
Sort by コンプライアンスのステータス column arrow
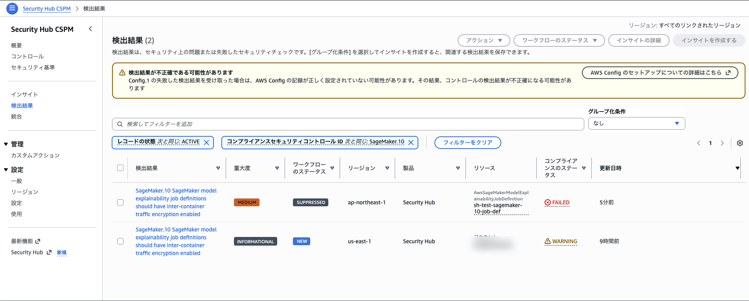point(584,168)
